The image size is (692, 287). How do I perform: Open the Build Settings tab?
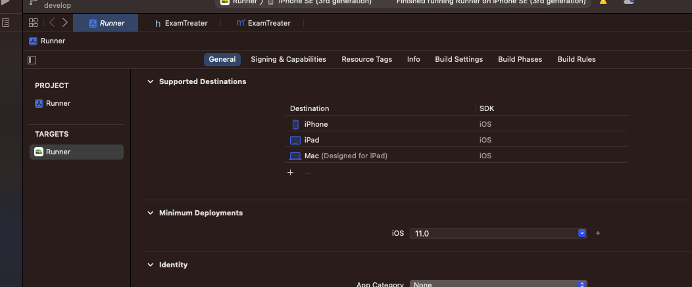[459, 60]
